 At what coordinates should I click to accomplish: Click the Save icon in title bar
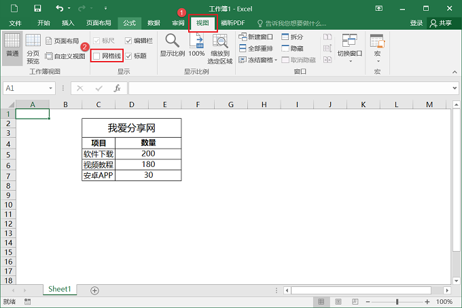pyautogui.click(x=37, y=8)
